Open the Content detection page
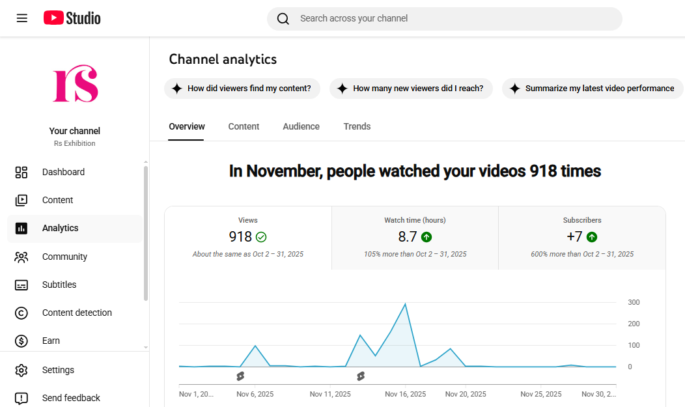The image size is (685, 407). [x=77, y=313]
